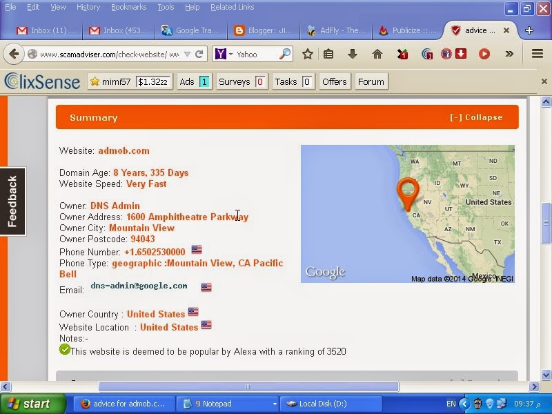This screenshot has height=414, width=552.
Task: Open the Windows start button
Action: (33, 404)
